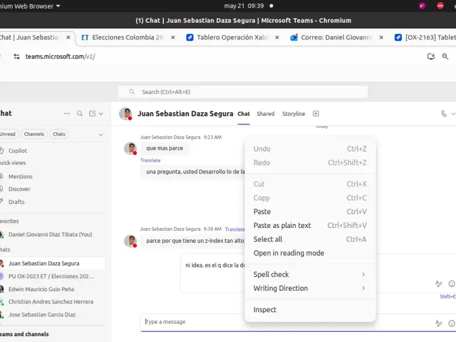The width and height of the screenshot is (456, 342).
Task: Open the emoji picker in message box
Action: [451, 323]
